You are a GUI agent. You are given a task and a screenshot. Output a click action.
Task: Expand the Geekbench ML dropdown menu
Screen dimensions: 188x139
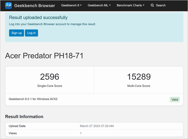99,5
